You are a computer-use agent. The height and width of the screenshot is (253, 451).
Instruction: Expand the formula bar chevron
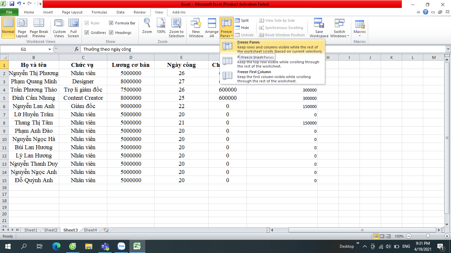coord(448,49)
